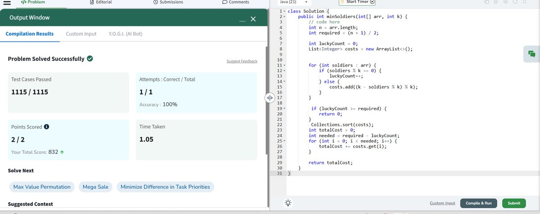
Task: Click the panel divider resize handle
Action: coord(270,98)
